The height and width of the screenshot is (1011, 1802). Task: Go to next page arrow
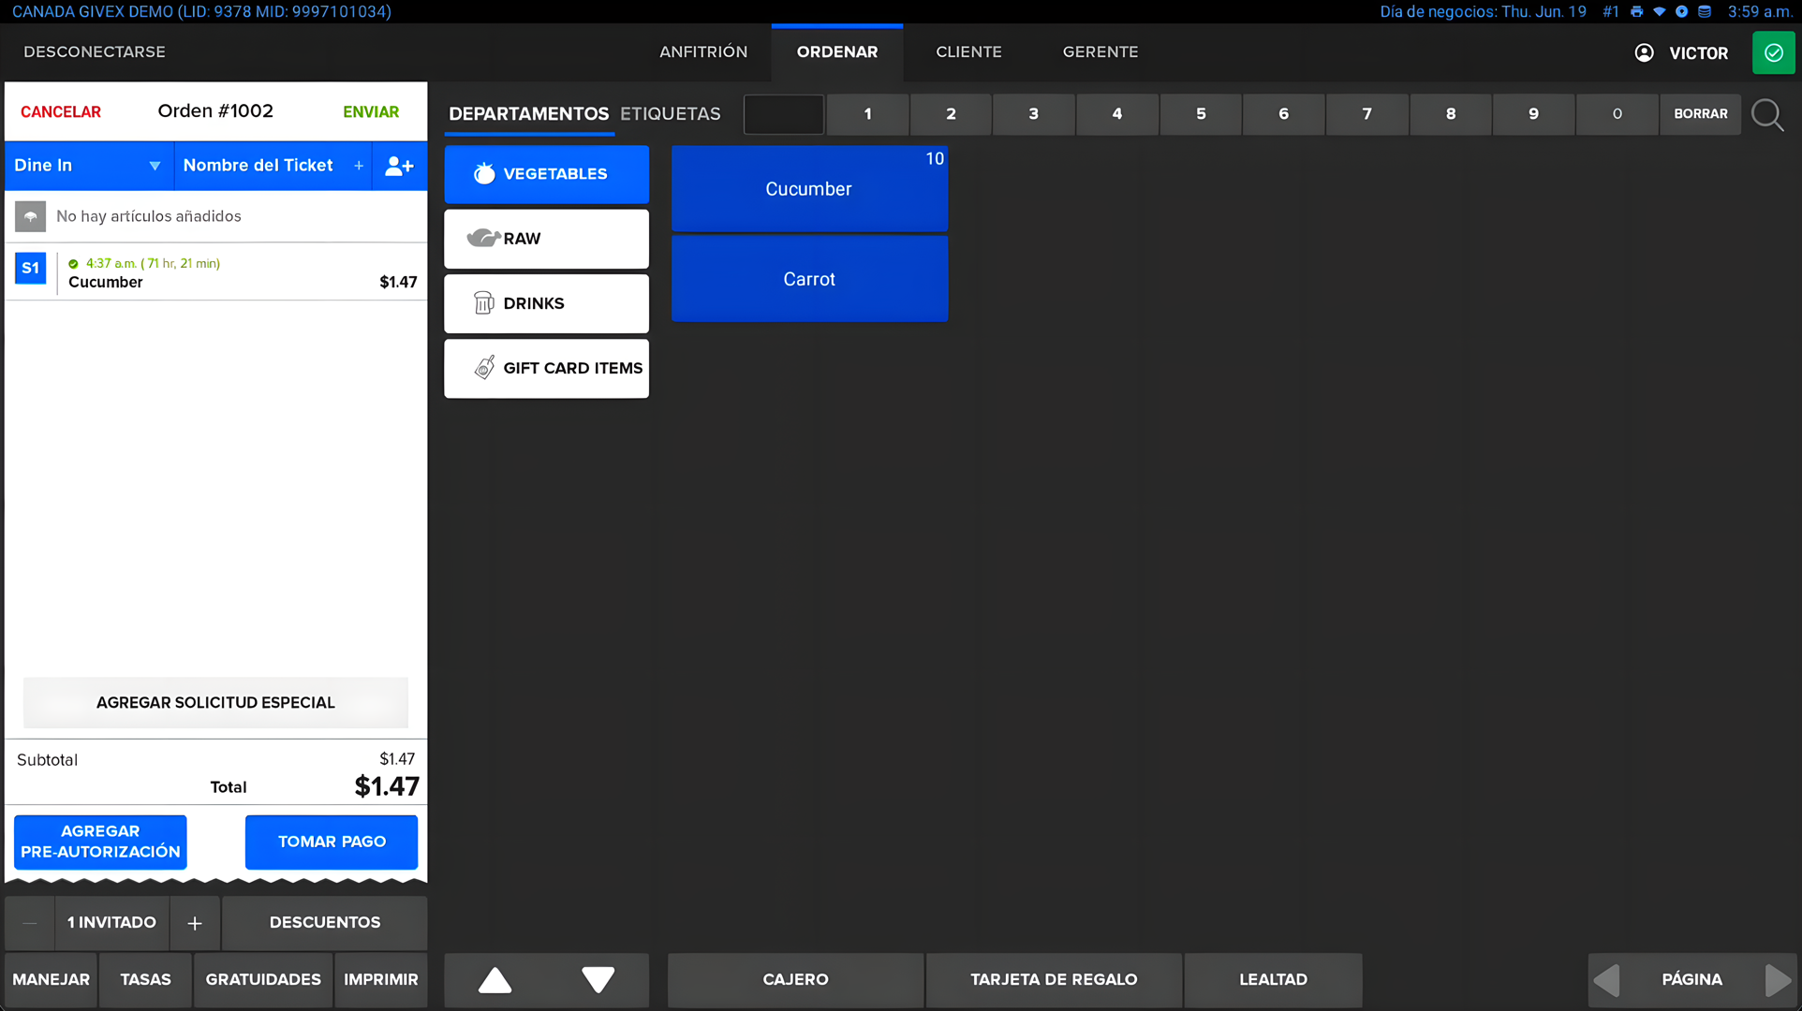1777,980
